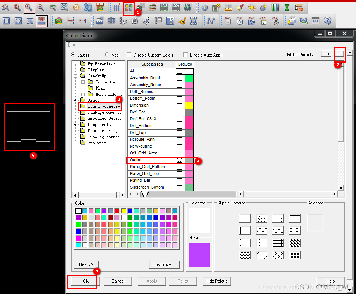Click the delete red X toolbar icon
The height and width of the screenshot is (294, 356).
(42, 21)
